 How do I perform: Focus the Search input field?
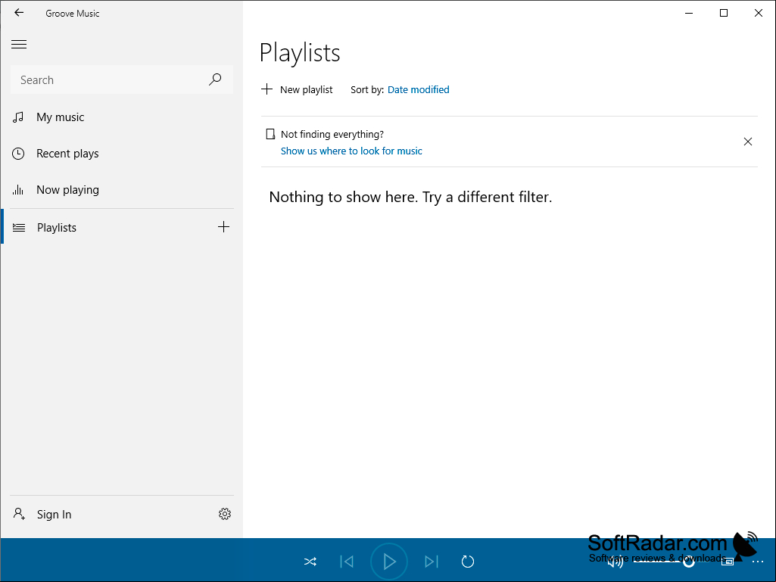122,79
